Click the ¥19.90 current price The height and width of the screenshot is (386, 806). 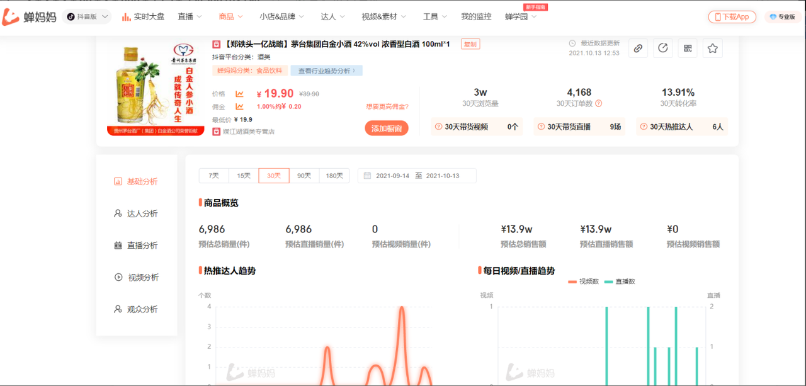pos(275,94)
